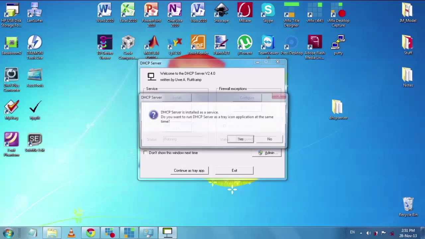The height and width of the screenshot is (239, 425).
Task: Select the LanSurfer desktop icon
Action: click(35, 13)
